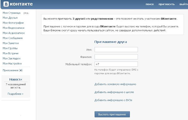Focus the Мобильный телефон input field
188x120 pixels.
[116, 64]
